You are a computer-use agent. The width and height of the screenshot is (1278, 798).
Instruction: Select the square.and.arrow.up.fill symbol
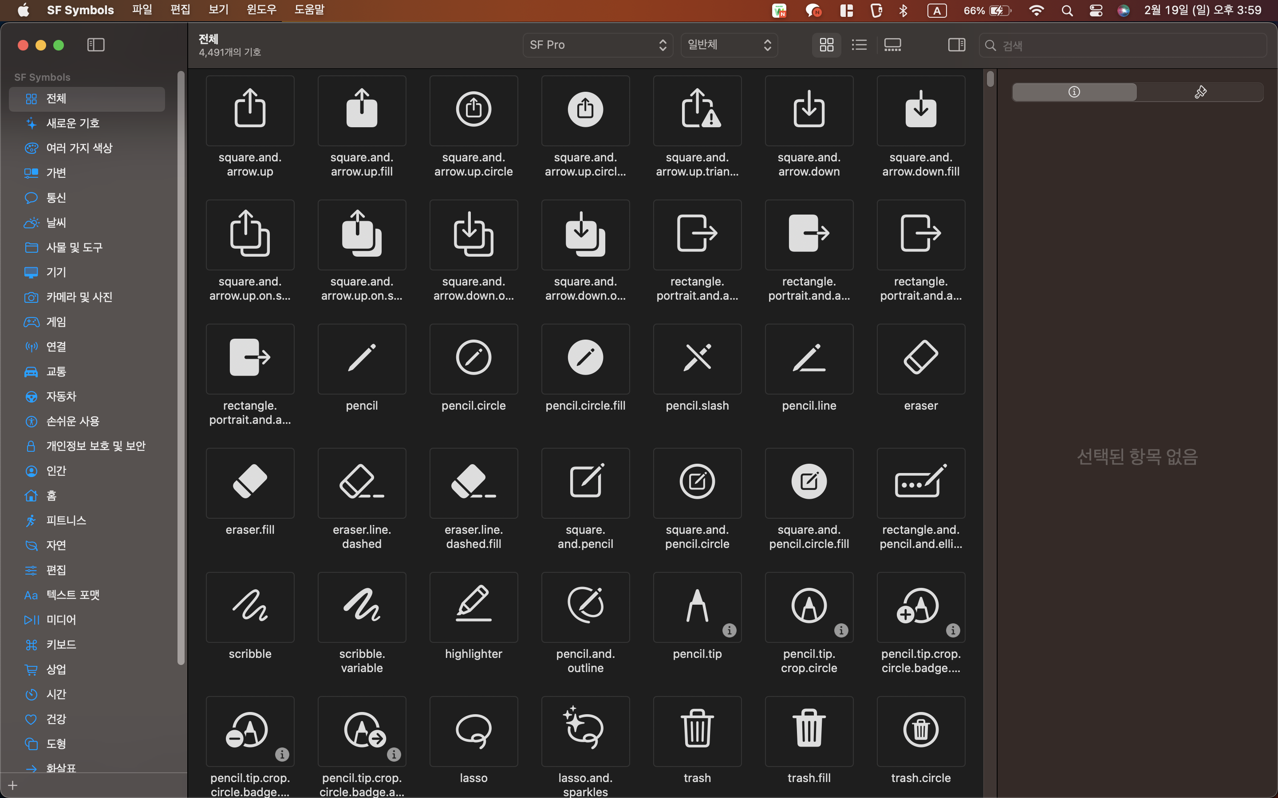(362, 110)
